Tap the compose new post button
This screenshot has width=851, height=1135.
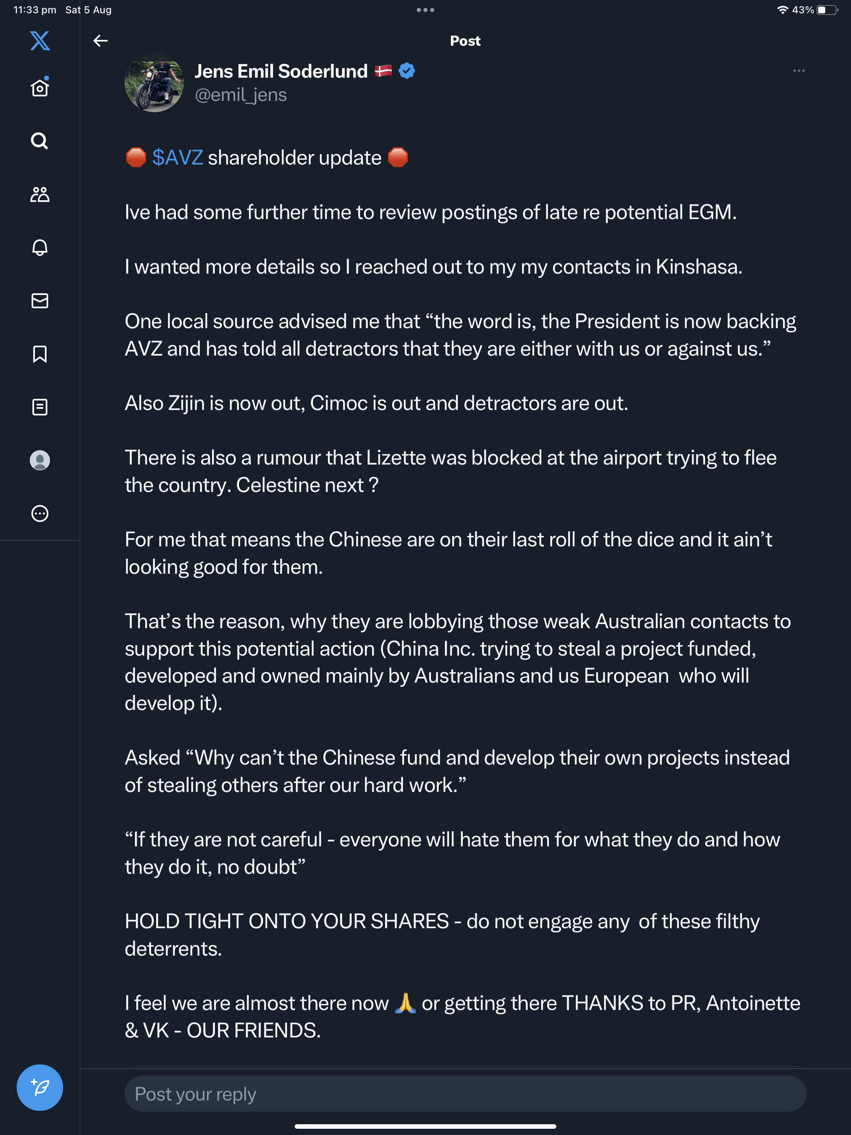click(40, 1087)
